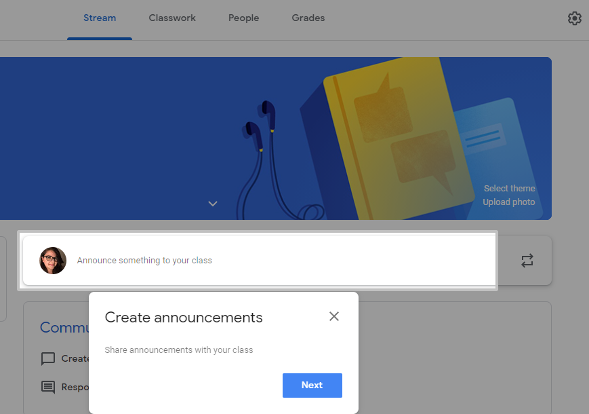Viewport: 589px width, 414px height.
Task: Close the Create announcements popup
Action: [333, 316]
